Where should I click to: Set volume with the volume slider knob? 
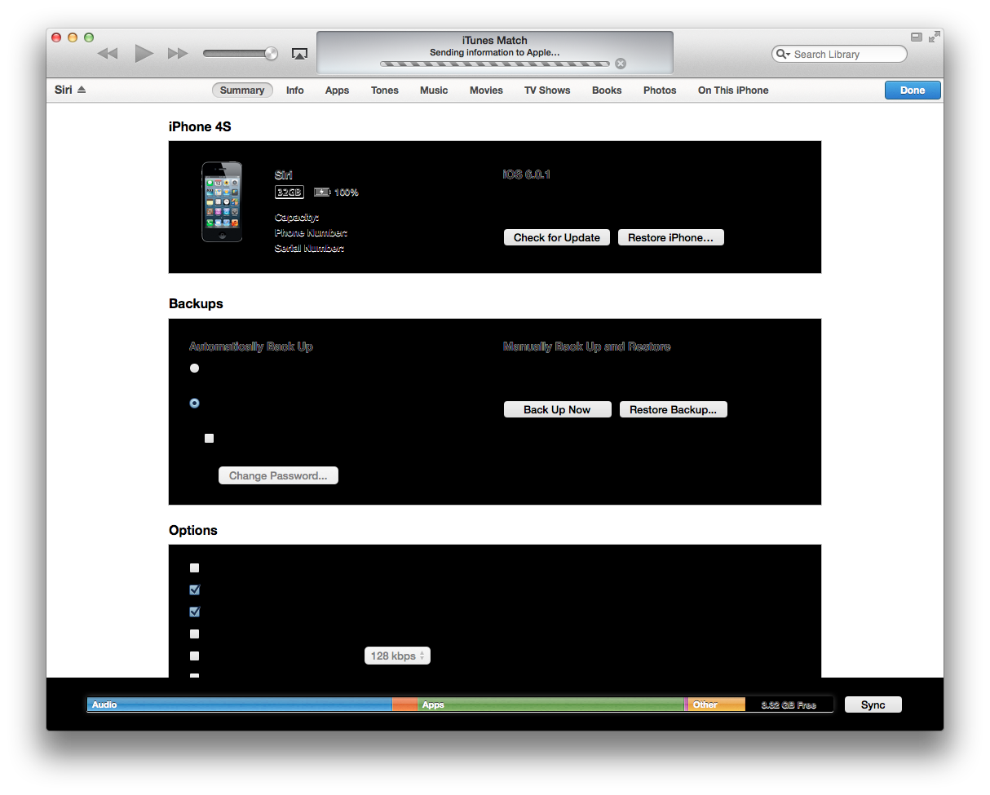click(x=271, y=54)
